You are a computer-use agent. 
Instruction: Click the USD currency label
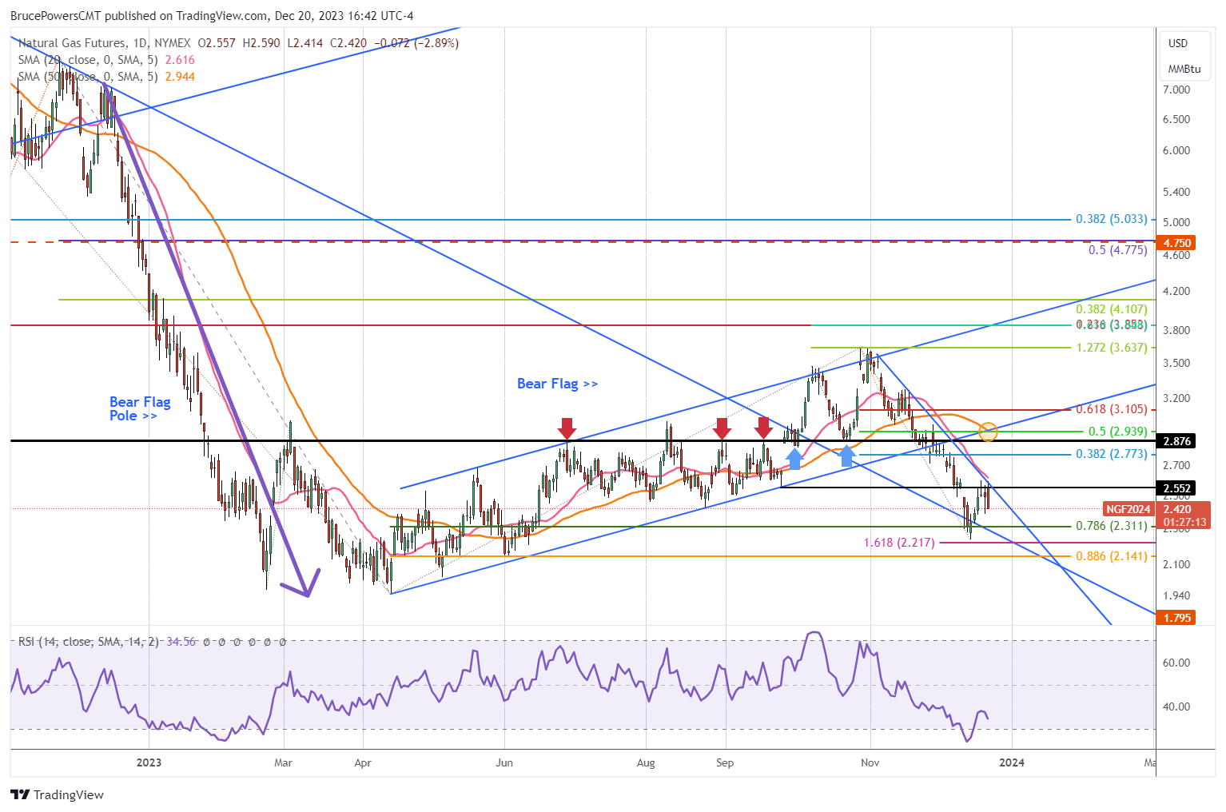tap(1178, 43)
